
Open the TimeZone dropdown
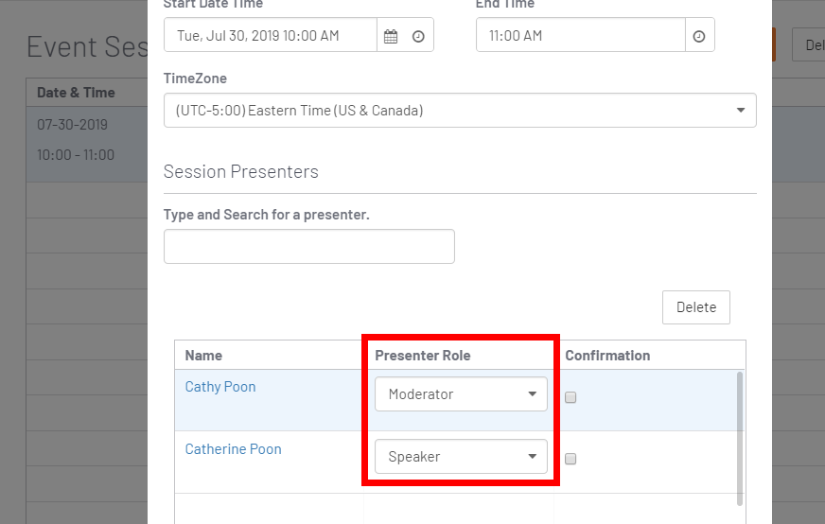pyautogui.click(x=460, y=111)
